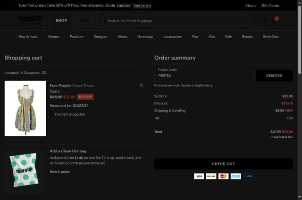Screen dimensions: 302x200
Task: Click the This item is popular! text
Action: point(69,114)
